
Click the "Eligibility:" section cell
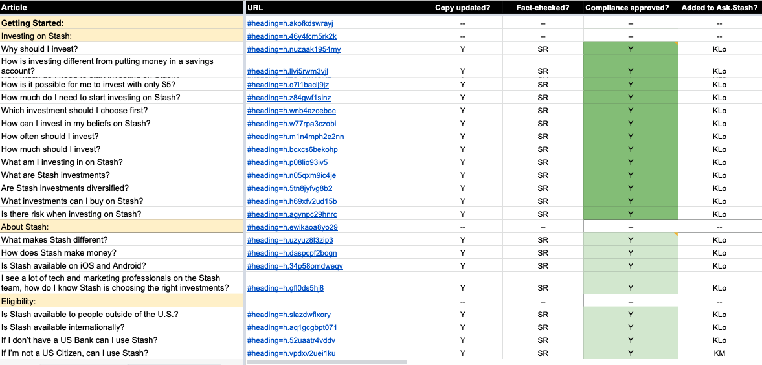coord(121,302)
